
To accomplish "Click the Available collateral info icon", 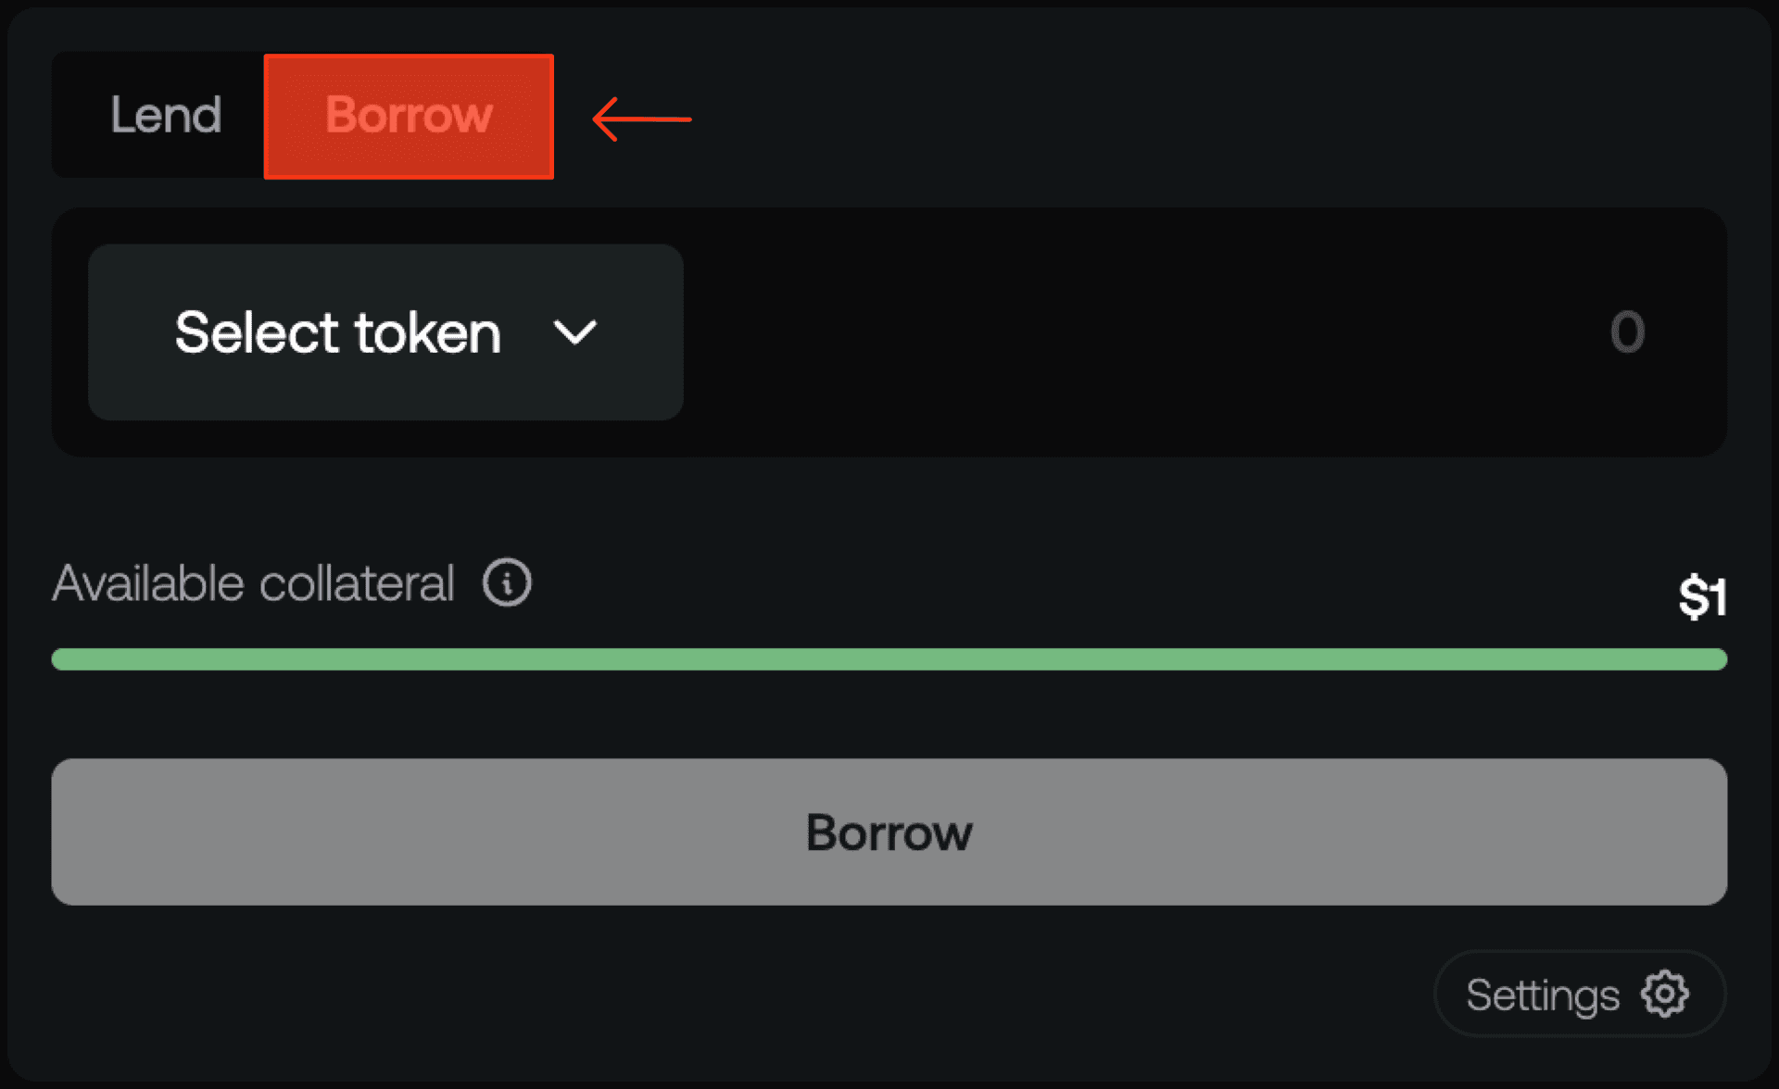I will [507, 582].
